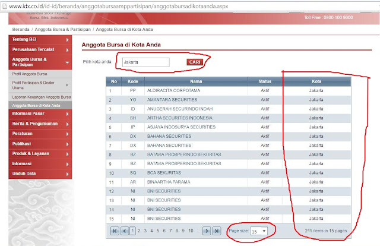Image resolution: width=380 pixels, height=246 pixels.
Task: Jump to the last results page
Action: coord(217,231)
